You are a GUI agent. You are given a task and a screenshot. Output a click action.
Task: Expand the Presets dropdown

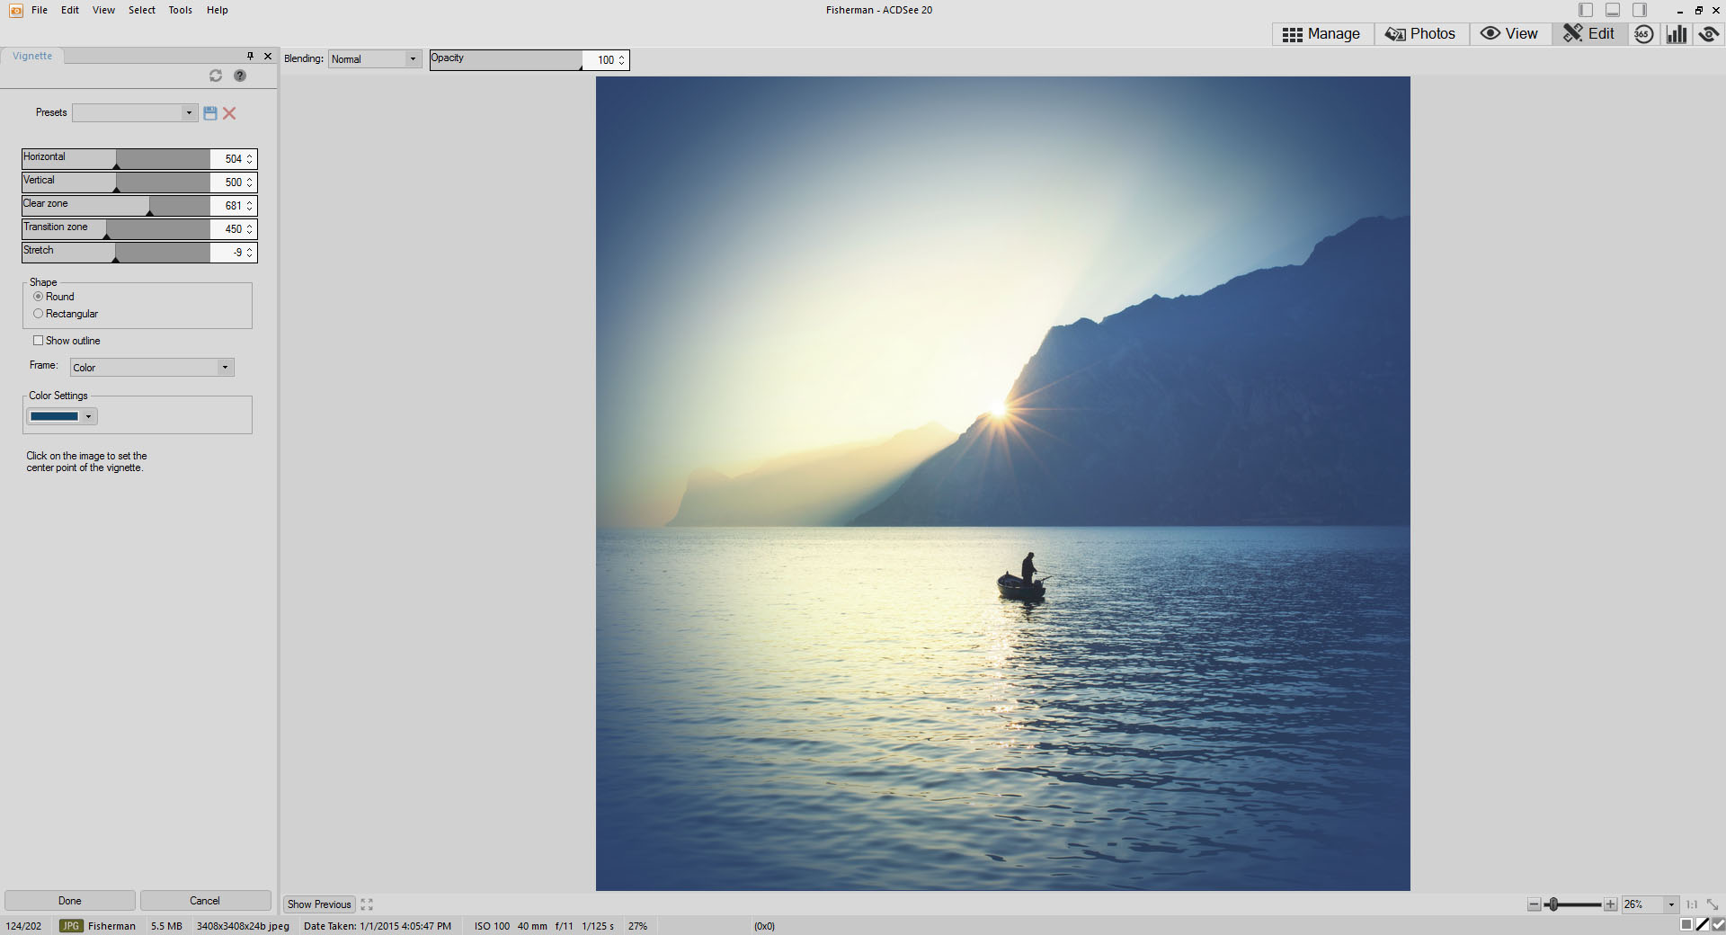(189, 113)
